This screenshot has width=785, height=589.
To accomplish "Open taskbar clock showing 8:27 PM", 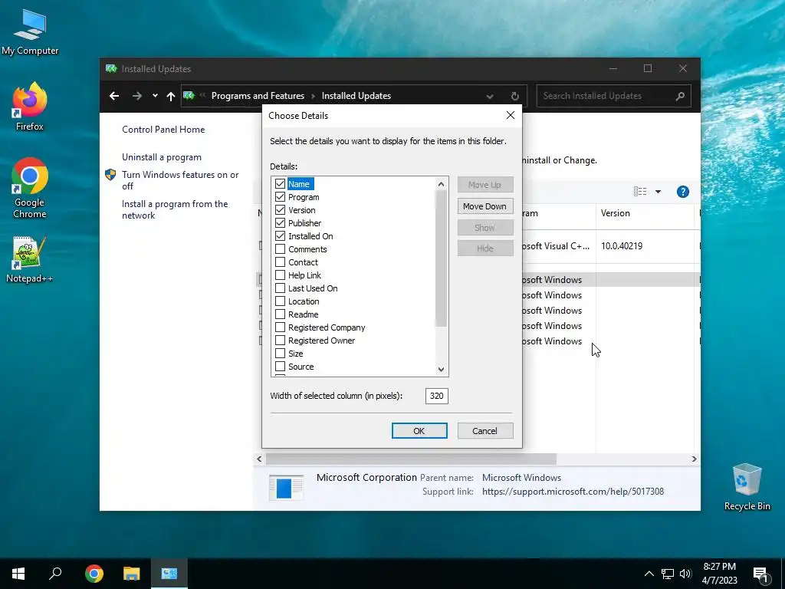I will pos(719,574).
